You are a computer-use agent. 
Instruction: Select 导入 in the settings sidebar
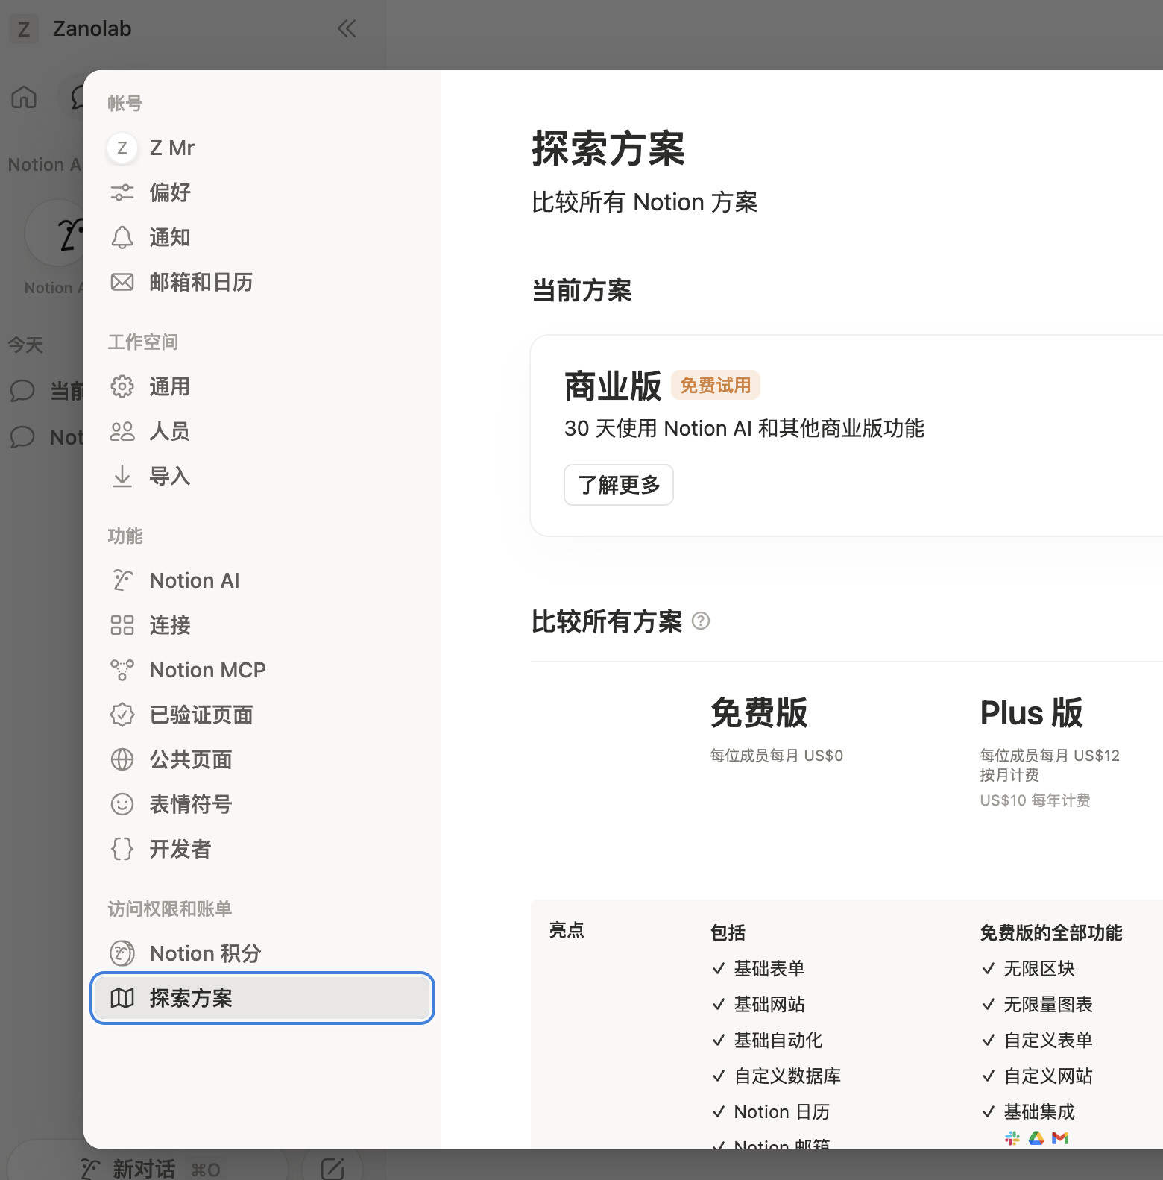262,476
